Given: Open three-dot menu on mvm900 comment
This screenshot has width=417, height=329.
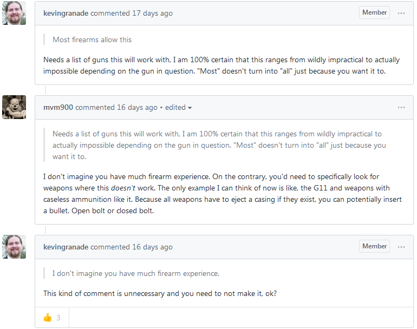Looking at the screenshot, I should tap(401, 107).
